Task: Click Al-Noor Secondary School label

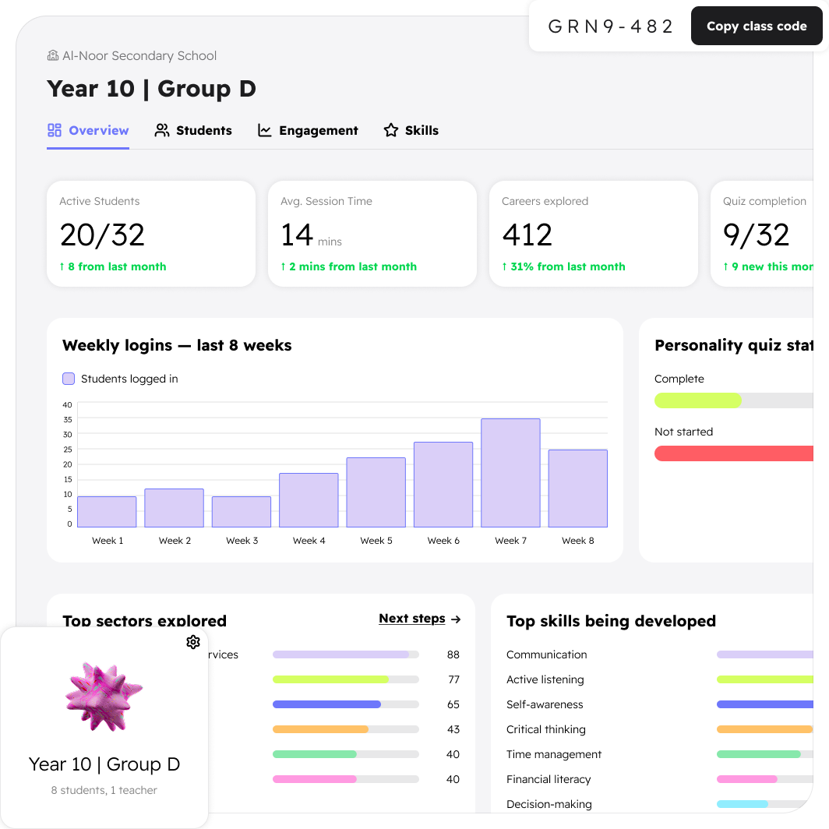Action: [139, 55]
